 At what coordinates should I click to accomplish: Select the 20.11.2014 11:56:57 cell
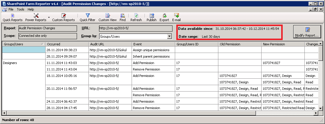point(67,92)
